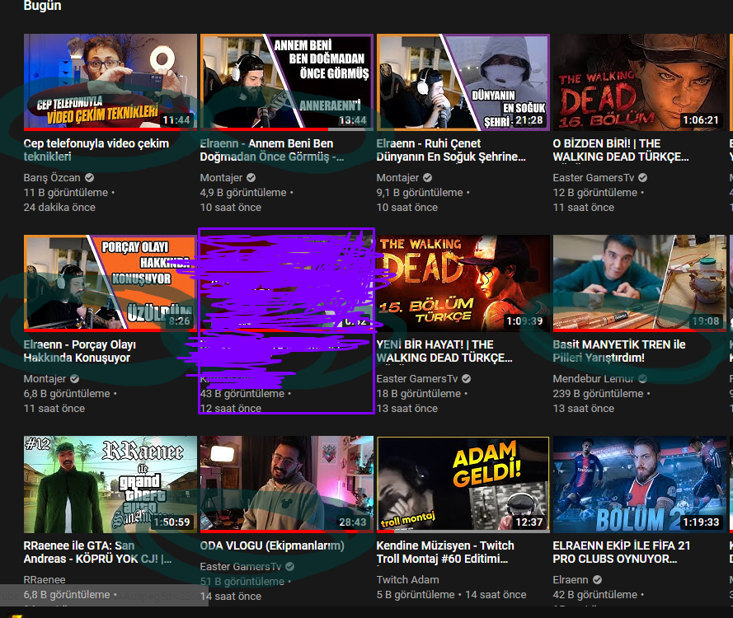Click the 19:08 duration badge
733x618 pixels.
[706, 321]
